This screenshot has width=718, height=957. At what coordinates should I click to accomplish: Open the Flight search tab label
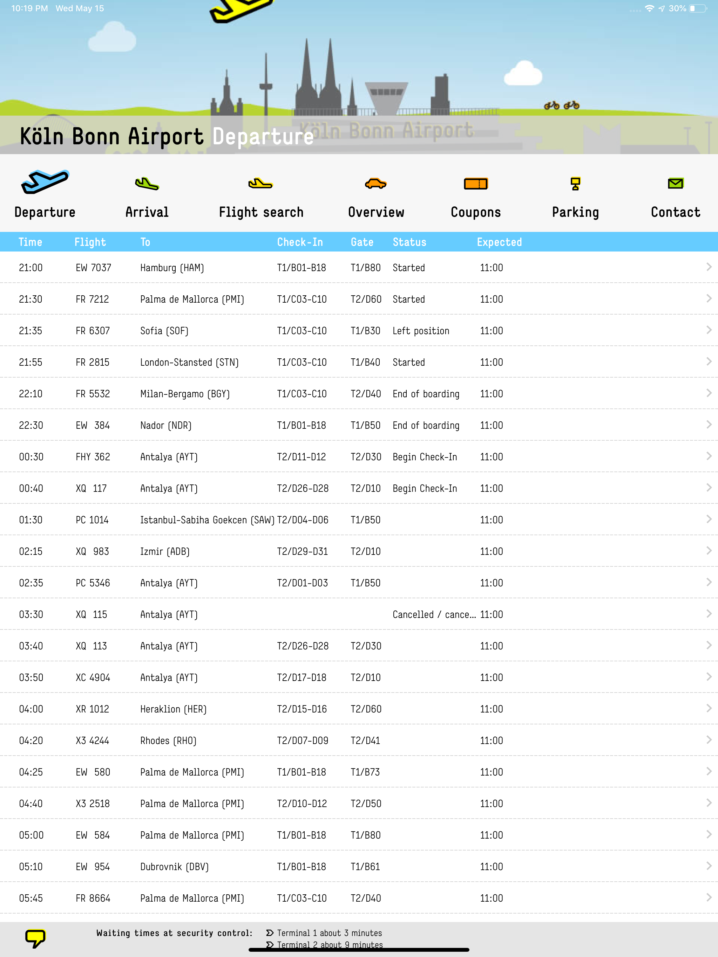point(261,212)
